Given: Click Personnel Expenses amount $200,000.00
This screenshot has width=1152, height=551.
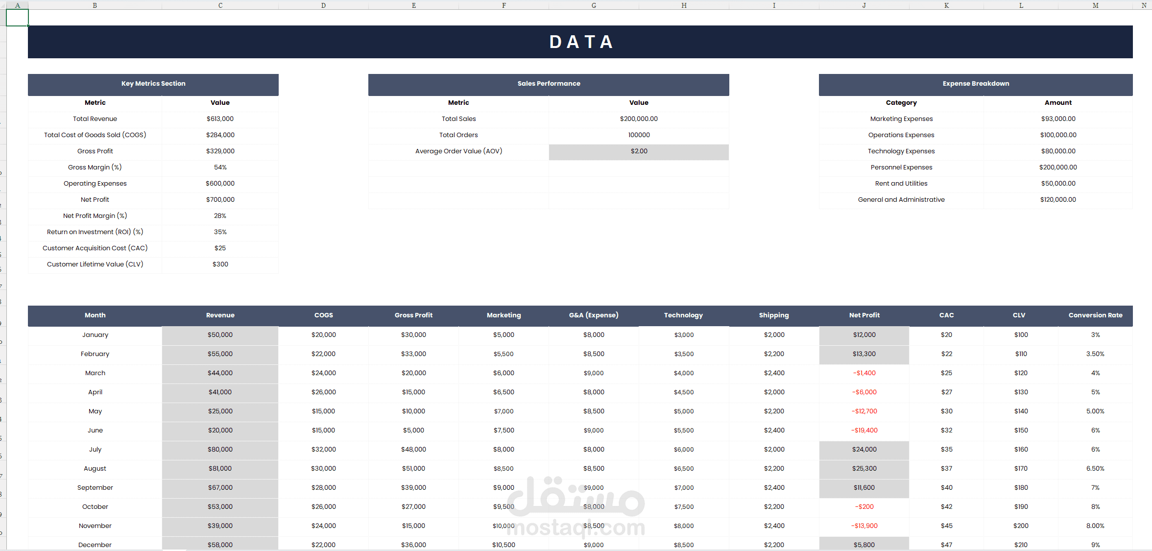Looking at the screenshot, I should tap(1058, 168).
